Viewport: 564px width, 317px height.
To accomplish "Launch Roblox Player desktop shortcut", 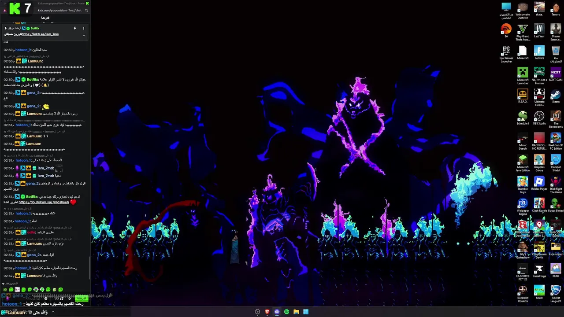I will click(x=539, y=183).
